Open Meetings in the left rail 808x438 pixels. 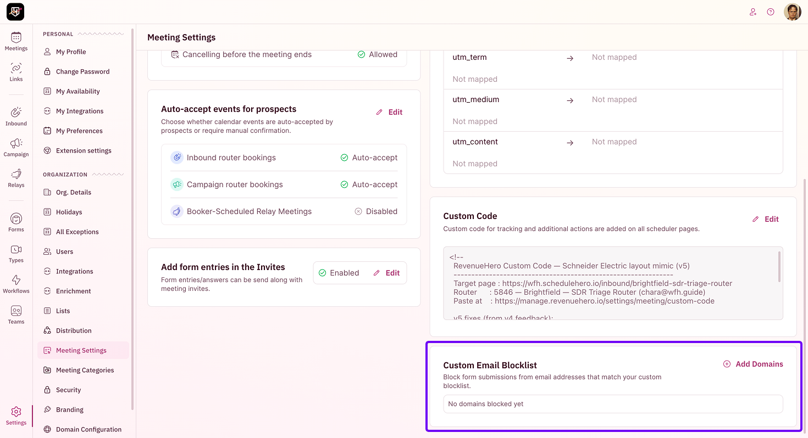(x=16, y=42)
